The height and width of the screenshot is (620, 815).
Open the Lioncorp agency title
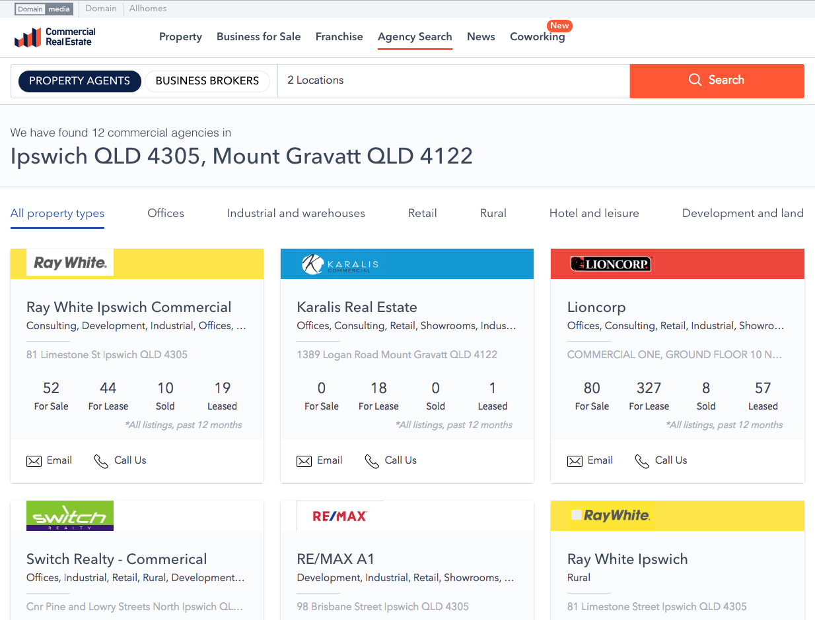click(x=596, y=307)
